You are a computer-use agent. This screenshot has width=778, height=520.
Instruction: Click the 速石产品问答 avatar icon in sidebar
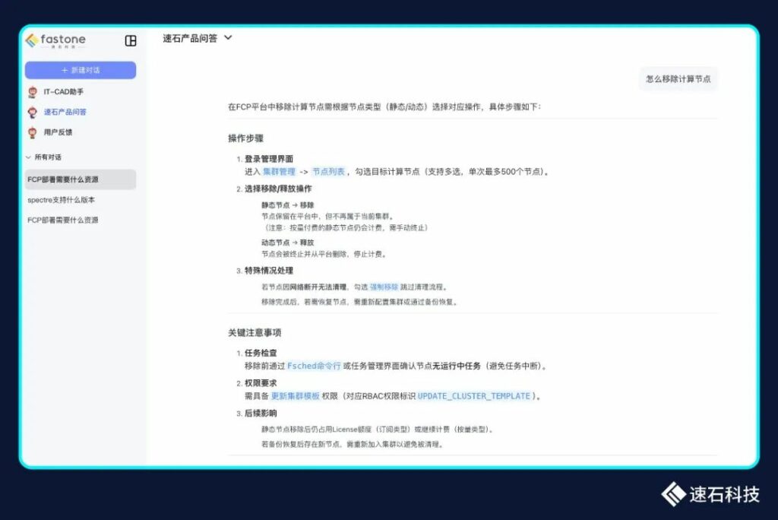click(32, 113)
